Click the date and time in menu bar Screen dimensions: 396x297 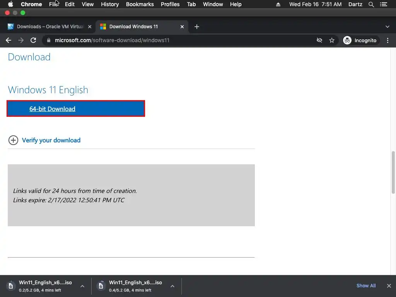coord(316,4)
